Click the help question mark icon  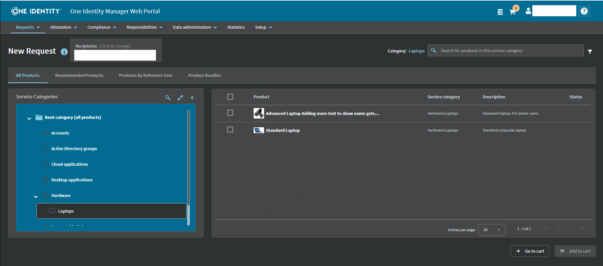[x=584, y=11]
